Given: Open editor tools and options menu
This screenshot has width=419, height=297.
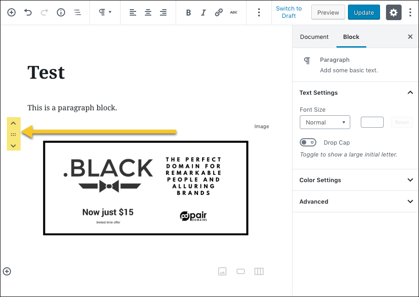Looking at the screenshot, I should coord(410,12).
